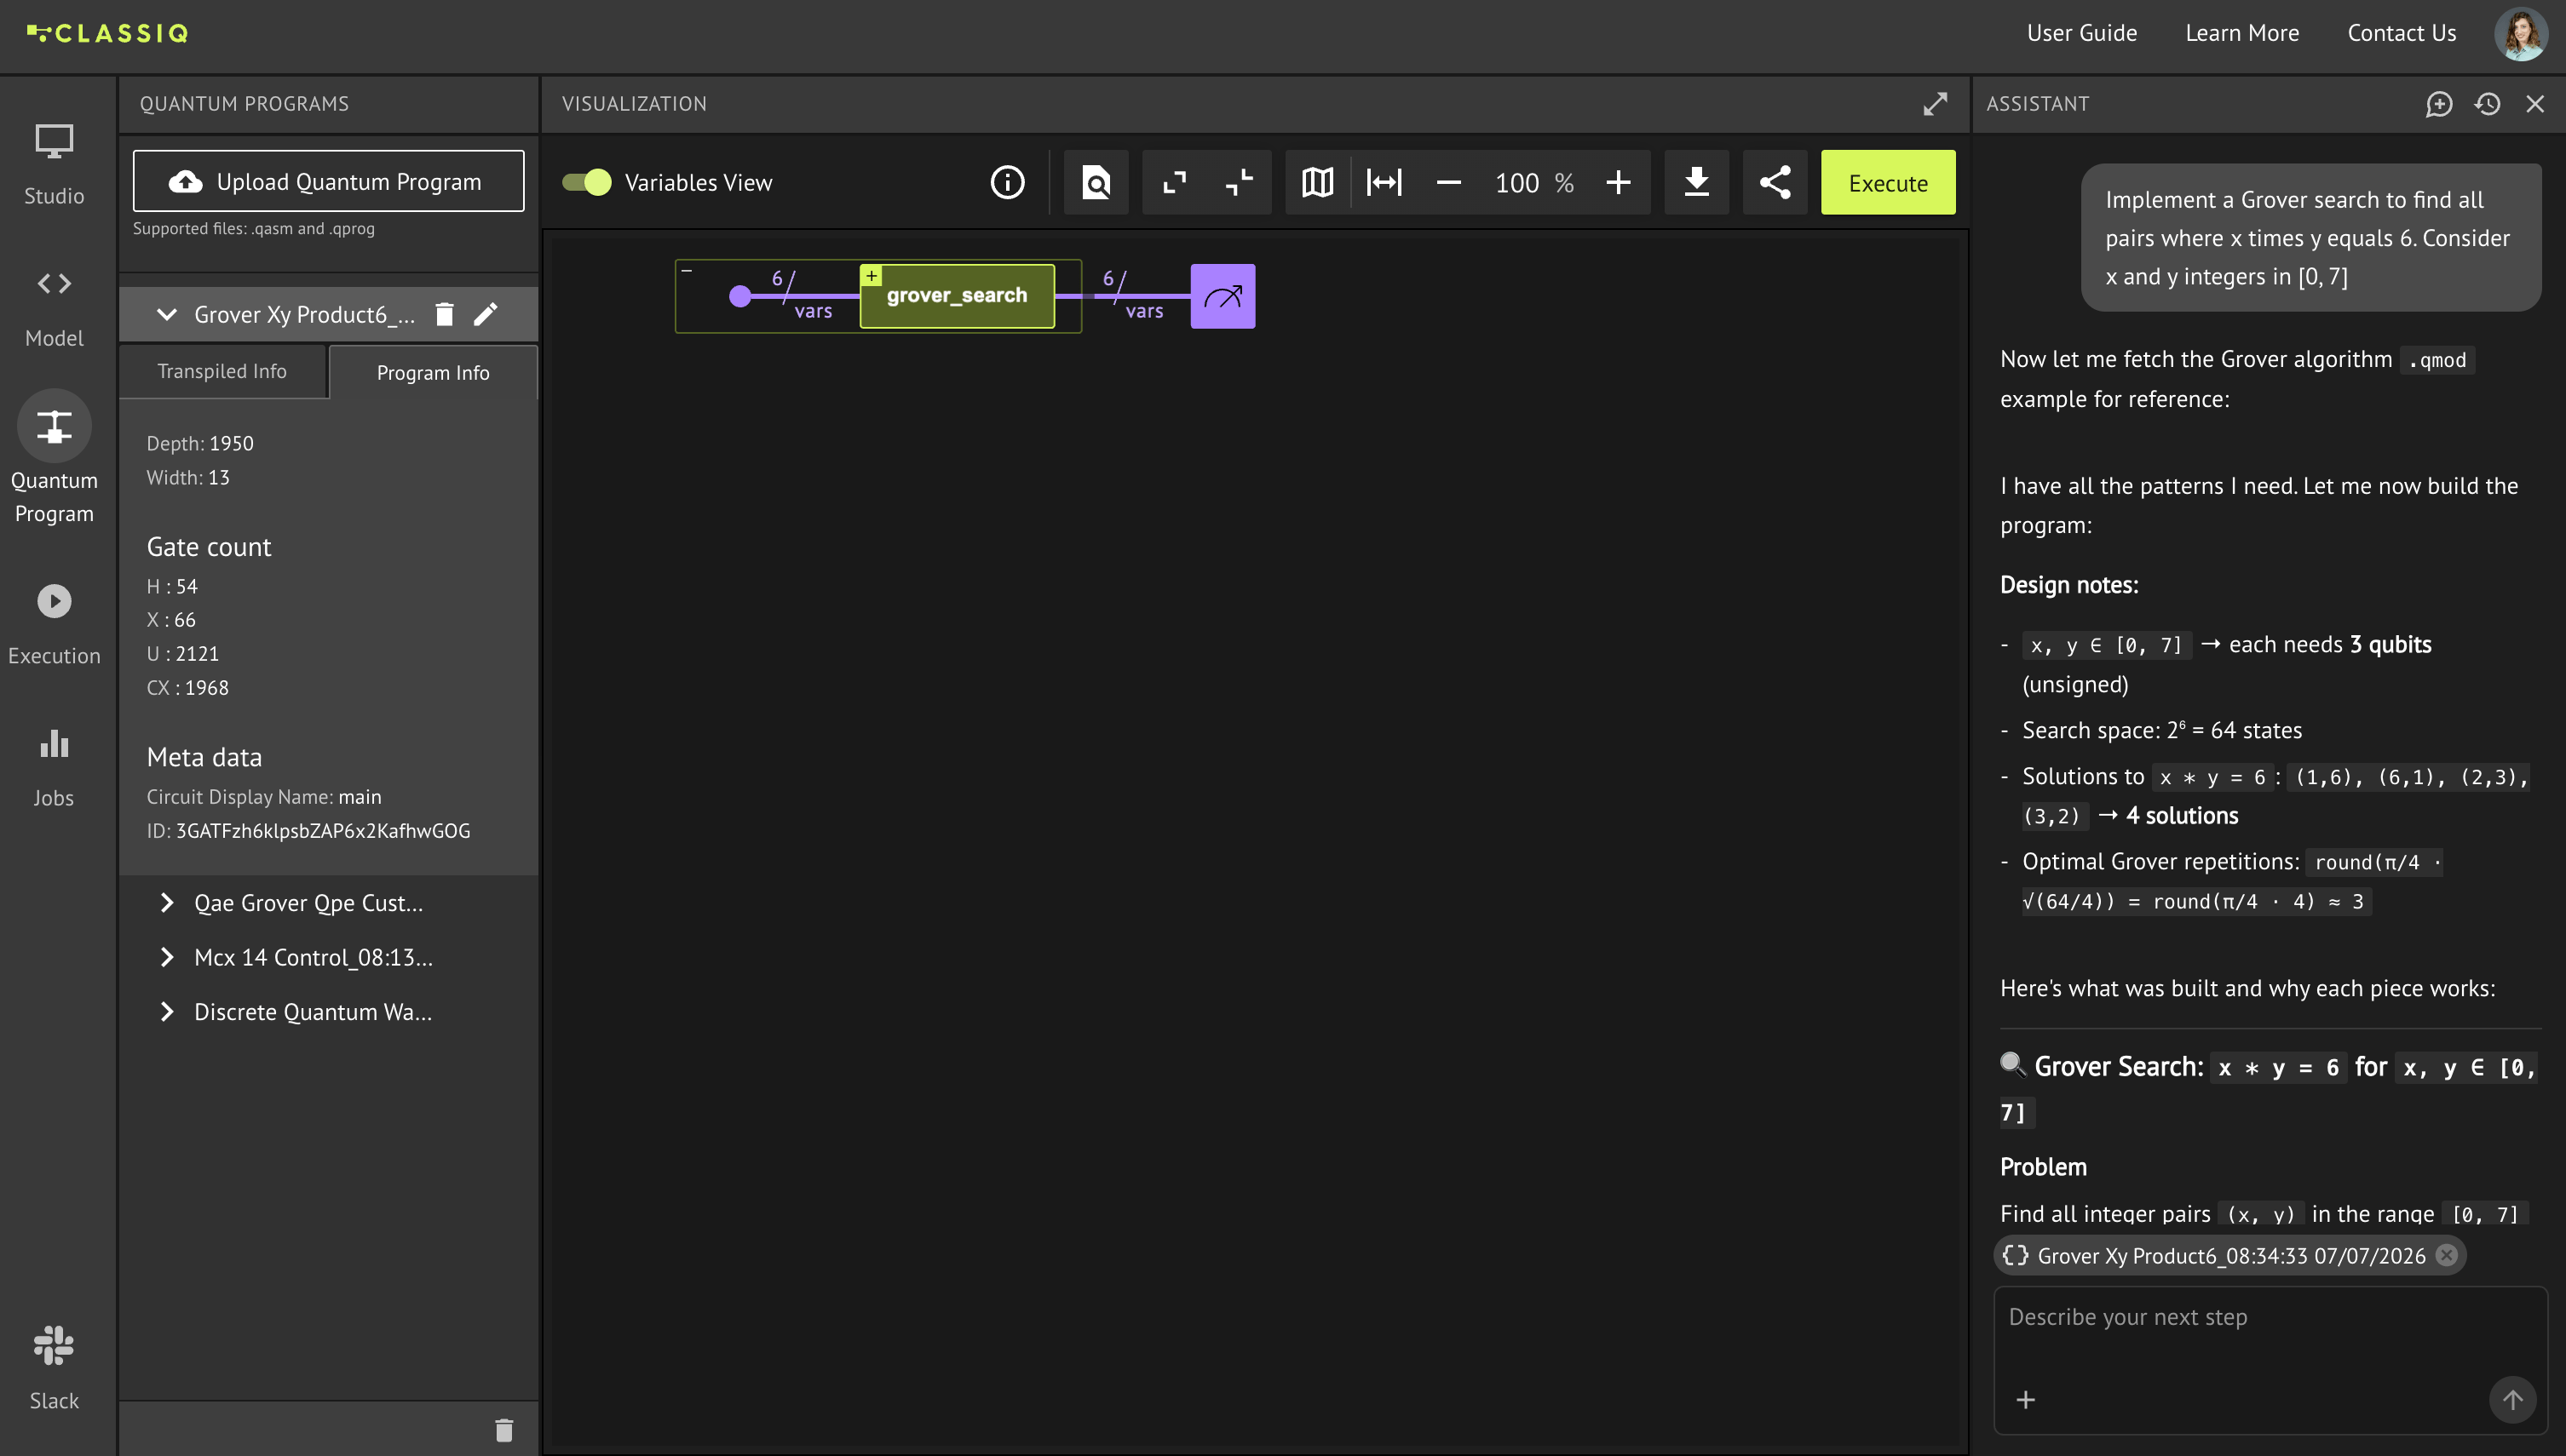The height and width of the screenshot is (1456, 2566).
Task: Open the User Guide
Action: [2082, 33]
